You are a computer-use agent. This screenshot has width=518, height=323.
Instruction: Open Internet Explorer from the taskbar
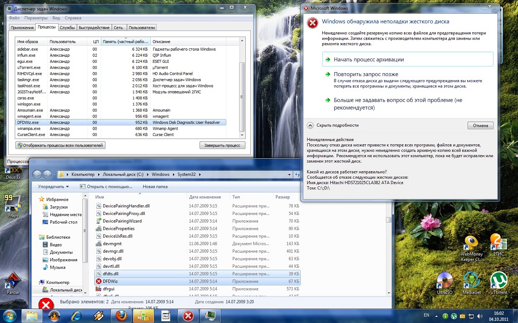coord(77,315)
